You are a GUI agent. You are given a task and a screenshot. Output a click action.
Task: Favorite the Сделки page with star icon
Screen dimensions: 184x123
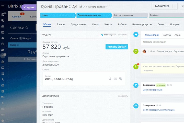point(27,27)
